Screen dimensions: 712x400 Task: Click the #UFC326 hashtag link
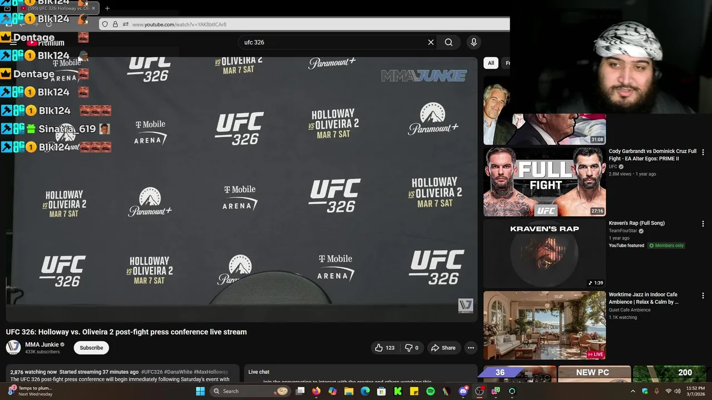pyautogui.click(x=152, y=372)
